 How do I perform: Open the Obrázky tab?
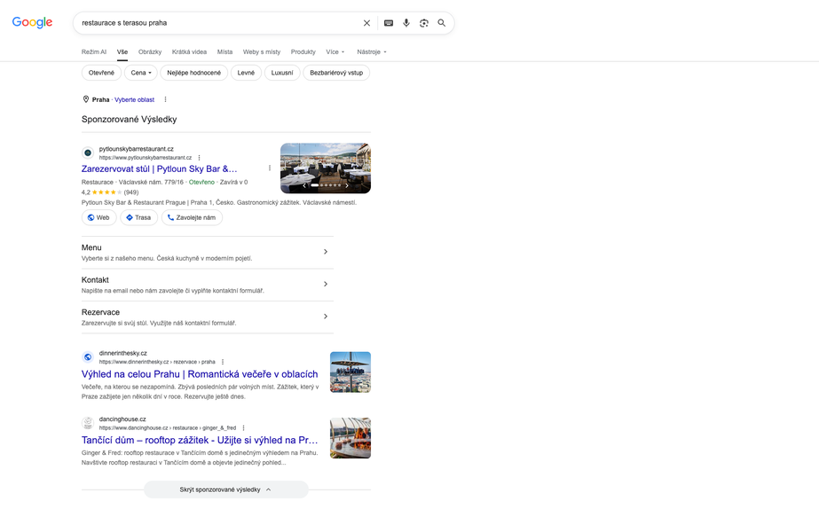click(150, 51)
